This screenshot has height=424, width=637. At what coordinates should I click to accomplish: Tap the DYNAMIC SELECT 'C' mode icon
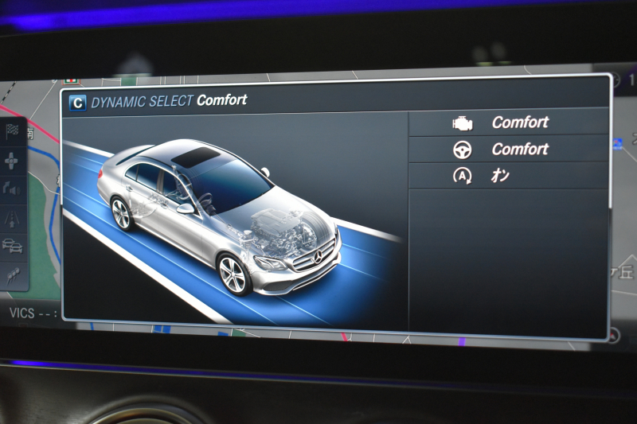tap(78, 102)
